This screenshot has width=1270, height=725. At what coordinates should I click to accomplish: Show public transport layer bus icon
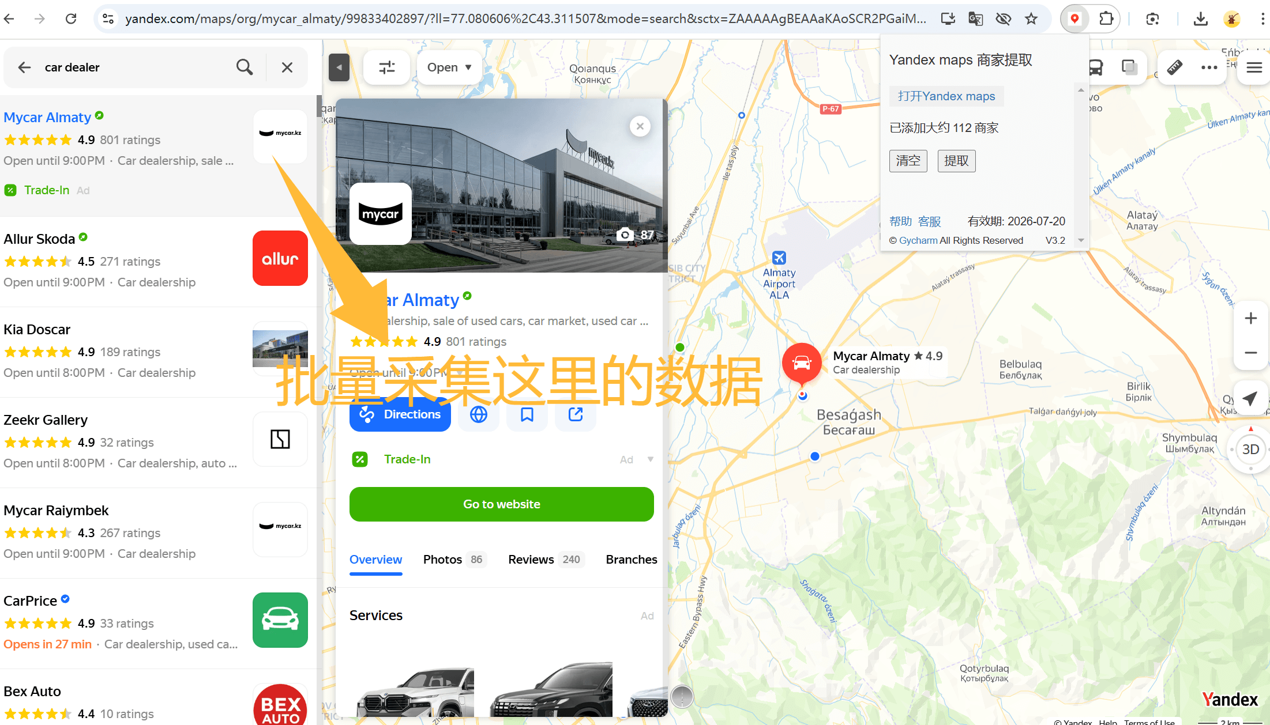pos(1095,67)
